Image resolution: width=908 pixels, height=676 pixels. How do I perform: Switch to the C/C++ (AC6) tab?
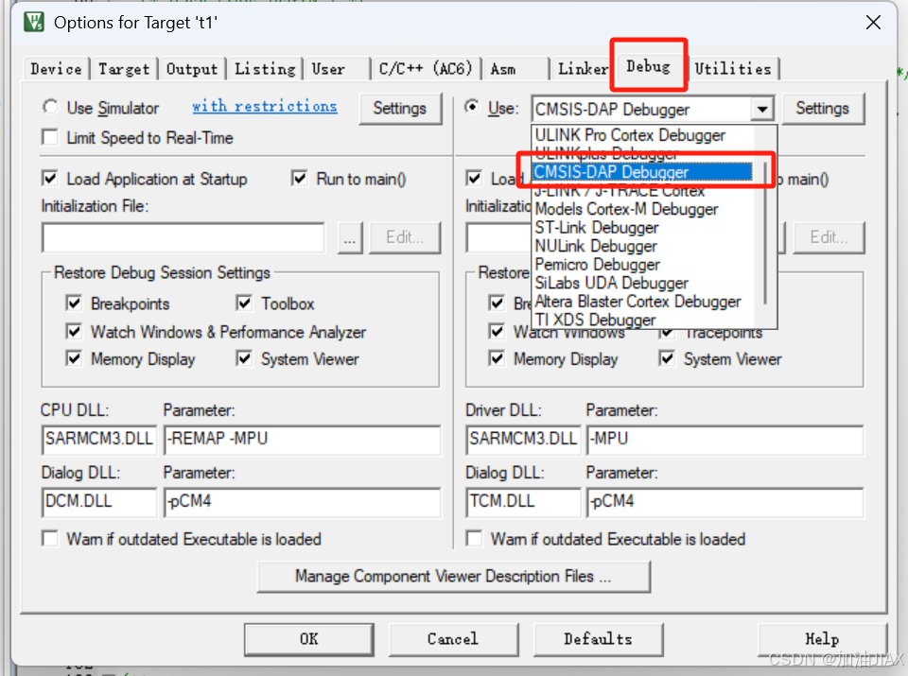tap(425, 69)
